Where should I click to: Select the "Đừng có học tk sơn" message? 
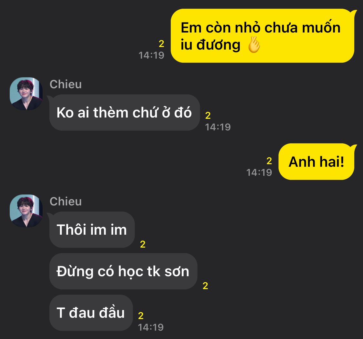point(123,271)
